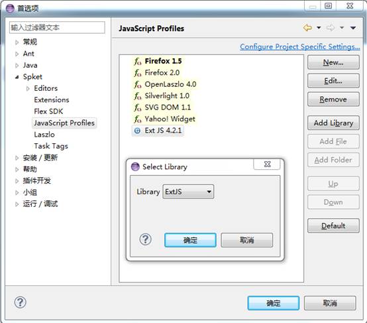The height and width of the screenshot is (323, 367).
Task: Click 确定 in the Preferences window
Action: click(x=274, y=303)
